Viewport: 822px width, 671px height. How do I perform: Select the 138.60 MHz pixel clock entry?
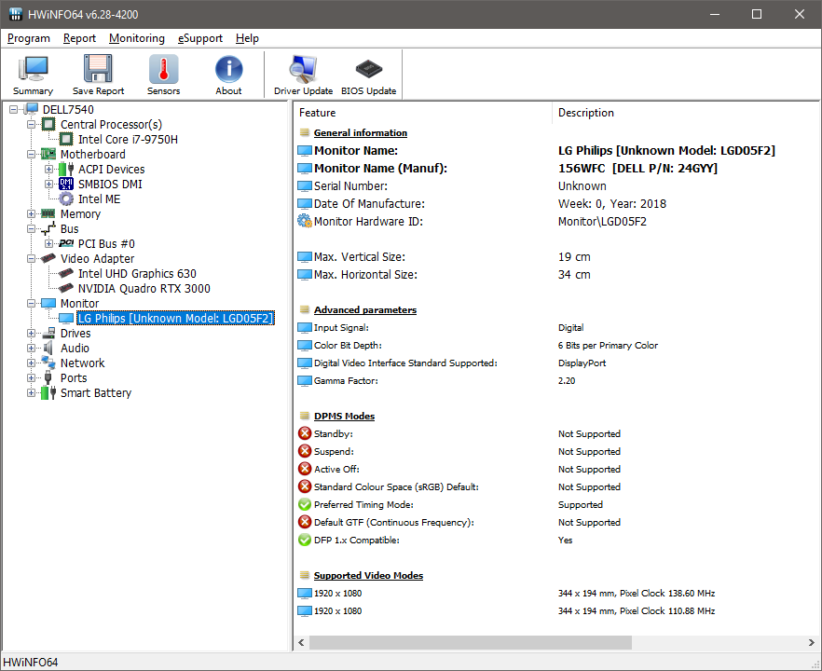tap(637, 593)
